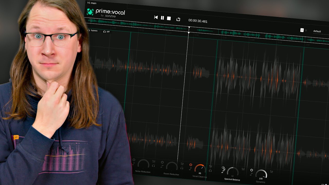Solo Room Reduction with headphones icon
This screenshot has width=329, height=185.
click(x=182, y=168)
